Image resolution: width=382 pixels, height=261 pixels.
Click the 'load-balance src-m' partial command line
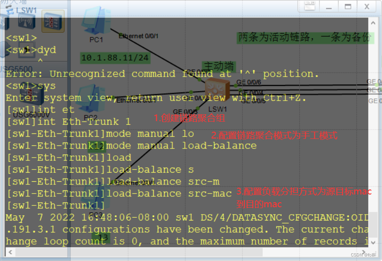[x=113, y=182]
